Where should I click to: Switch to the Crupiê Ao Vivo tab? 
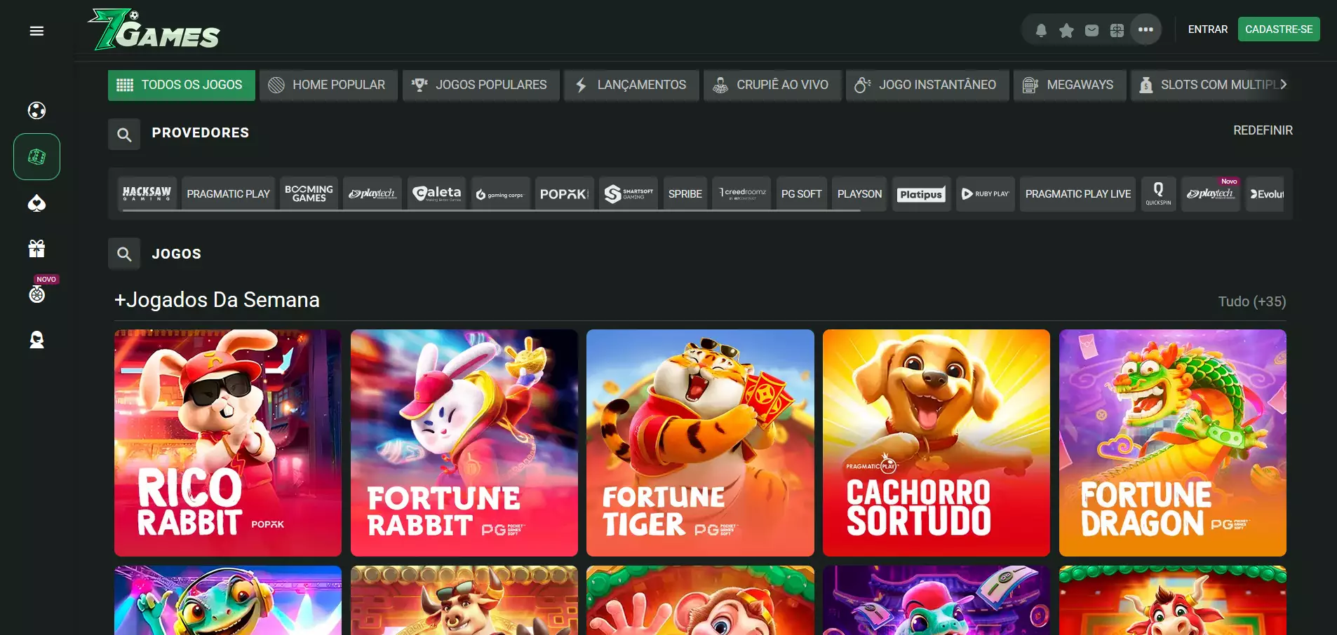tap(772, 85)
